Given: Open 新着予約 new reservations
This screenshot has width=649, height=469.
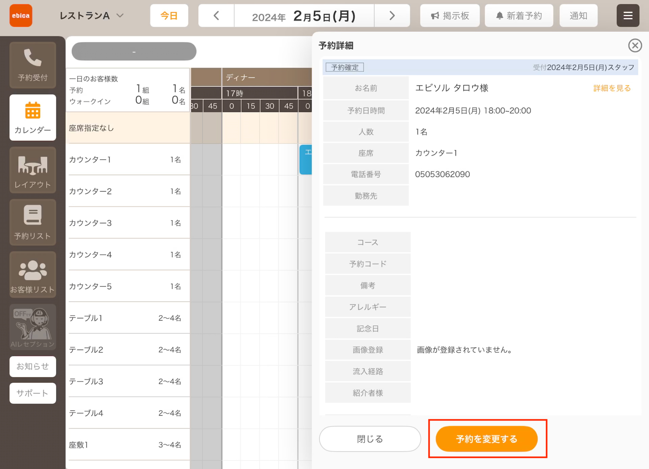Looking at the screenshot, I should pyautogui.click(x=519, y=16).
